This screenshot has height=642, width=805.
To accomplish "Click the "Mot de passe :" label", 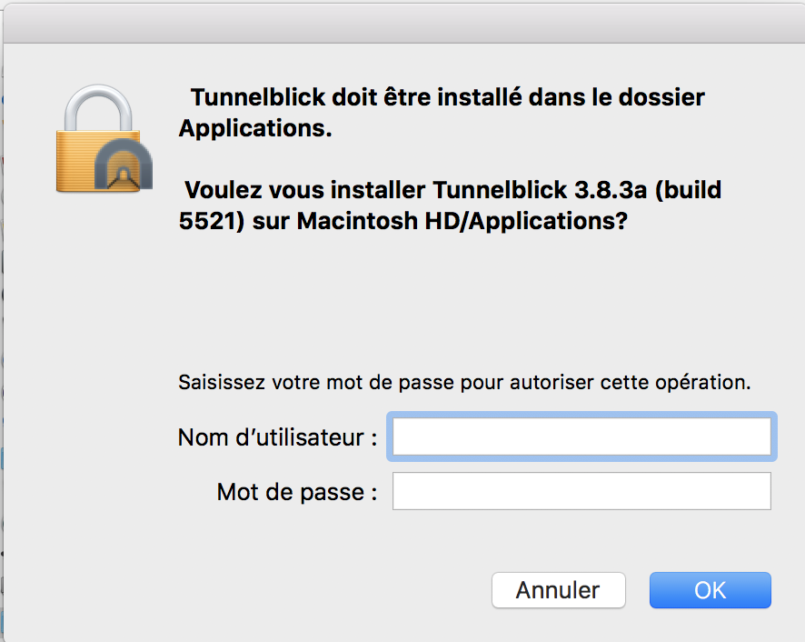I will 297,492.
